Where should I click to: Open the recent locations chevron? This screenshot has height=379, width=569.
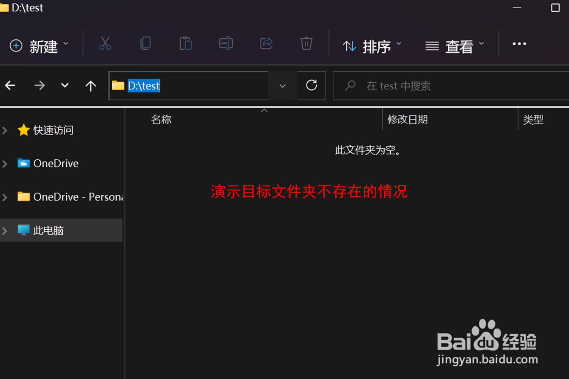tap(64, 86)
